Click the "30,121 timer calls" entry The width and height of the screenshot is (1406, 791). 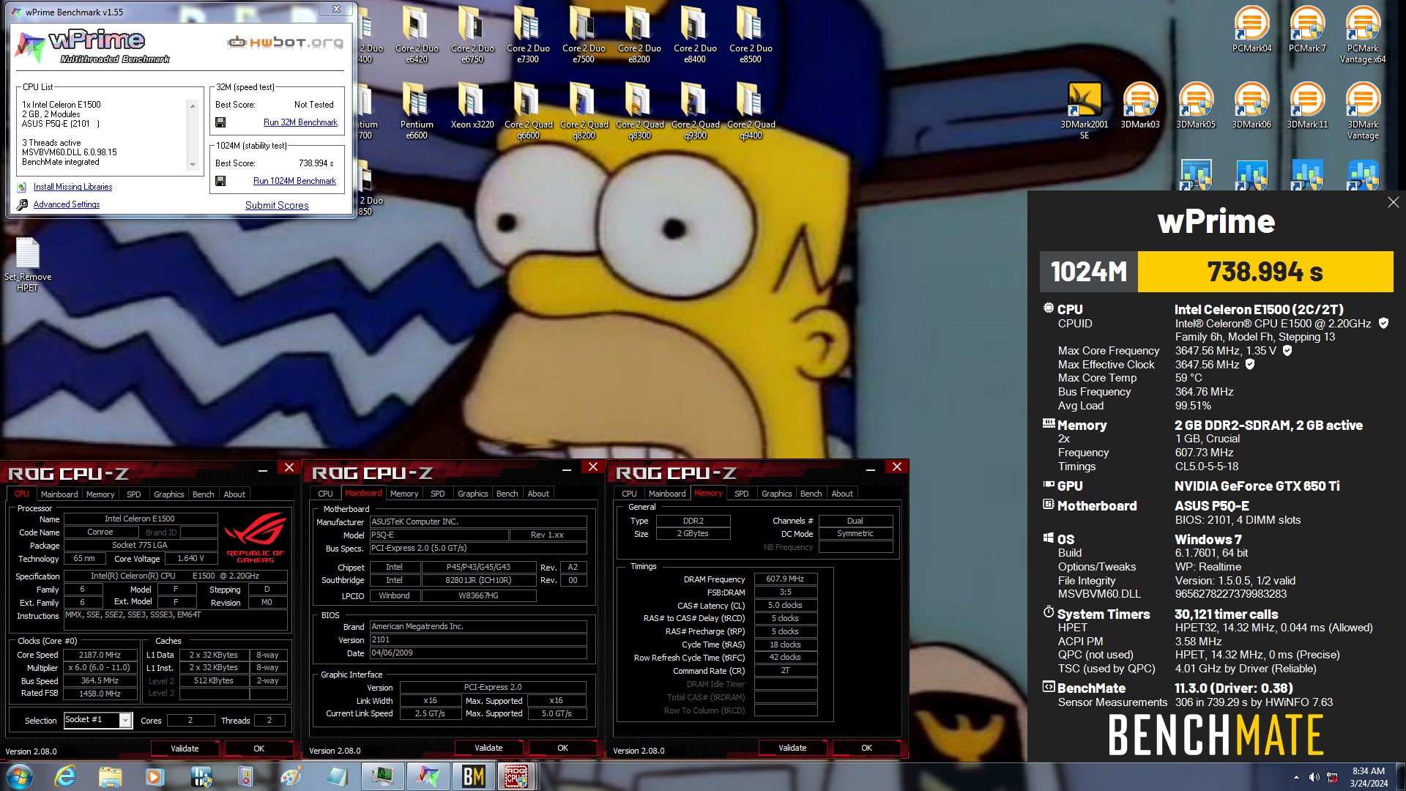[1227, 614]
